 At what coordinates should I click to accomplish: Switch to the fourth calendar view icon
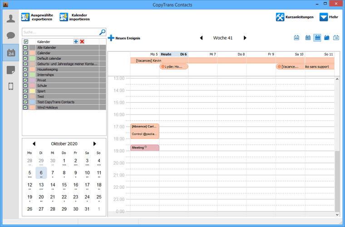[x=327, y=38]
